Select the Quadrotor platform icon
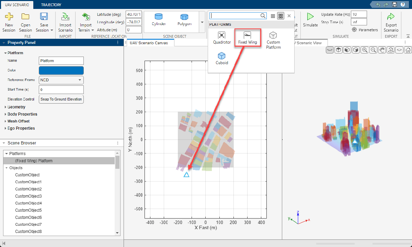The width and height of the screenshot is (412, 247). coord(222,38)
